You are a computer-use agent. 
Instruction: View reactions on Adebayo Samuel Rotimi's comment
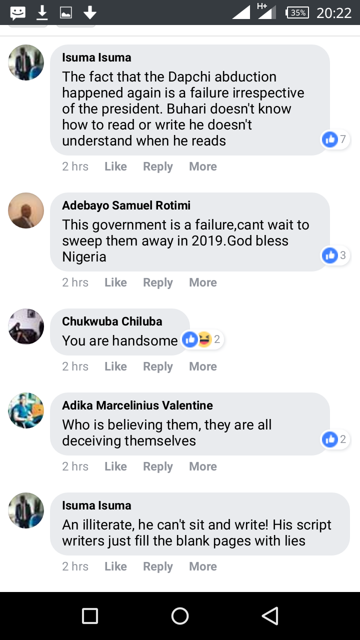click(335, 255)
